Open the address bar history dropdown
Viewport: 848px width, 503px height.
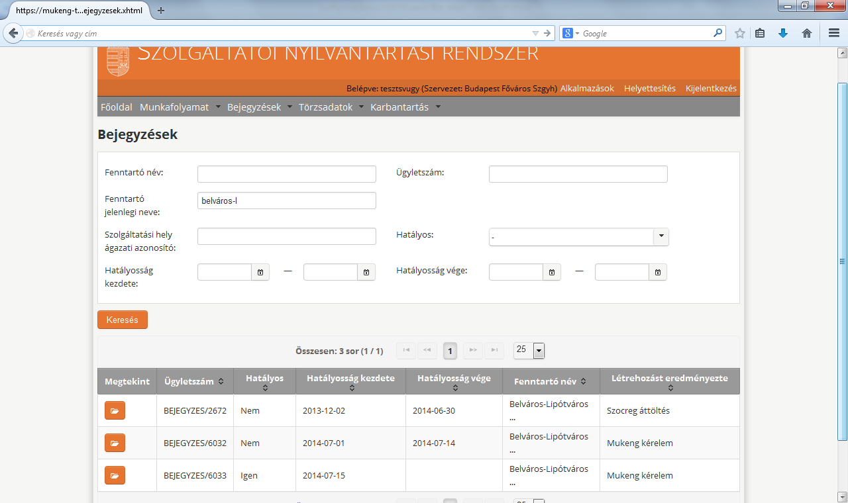click(x=535, y=33)
